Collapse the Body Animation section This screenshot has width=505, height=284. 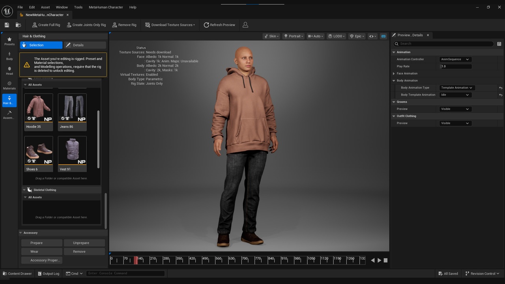click(x=394, y=80)
